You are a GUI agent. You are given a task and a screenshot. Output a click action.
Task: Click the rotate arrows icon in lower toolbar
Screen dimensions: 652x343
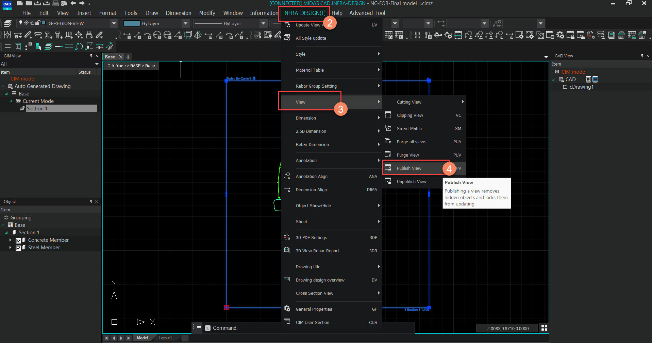(x=79, y=46)
